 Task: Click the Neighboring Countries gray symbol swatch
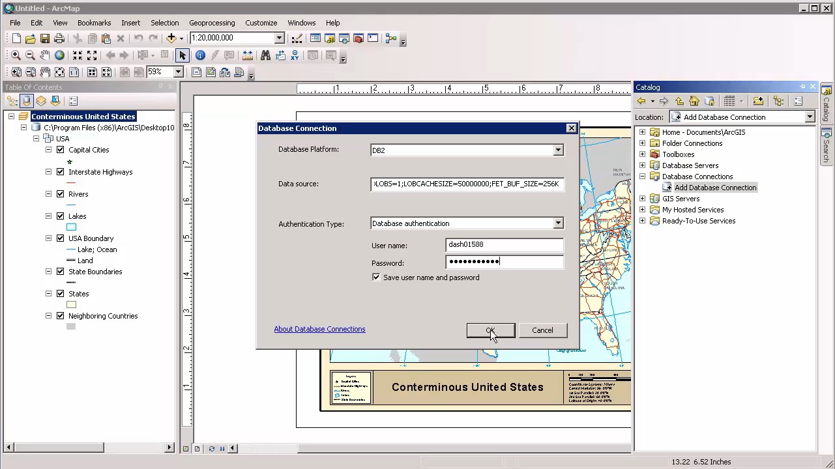[71, 327]
